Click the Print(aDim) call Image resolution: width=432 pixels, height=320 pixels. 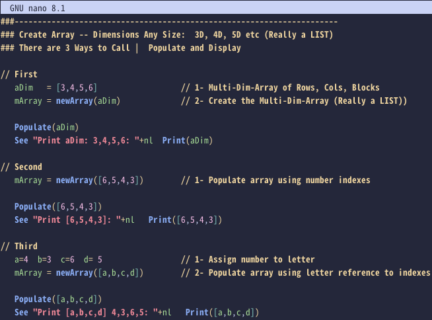point(187,140)
